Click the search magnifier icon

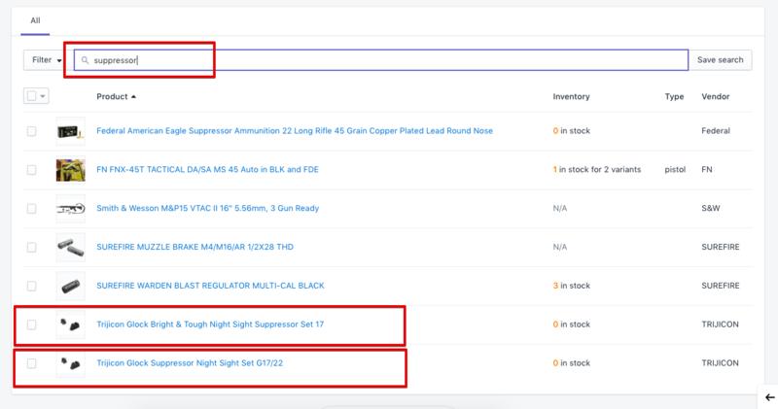tap(86, 60)
